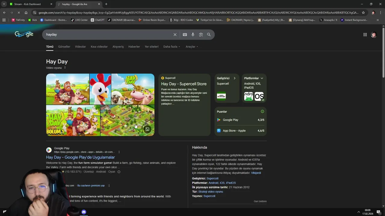Open Google Play rating 4,3/5 row

click(241, 120)
